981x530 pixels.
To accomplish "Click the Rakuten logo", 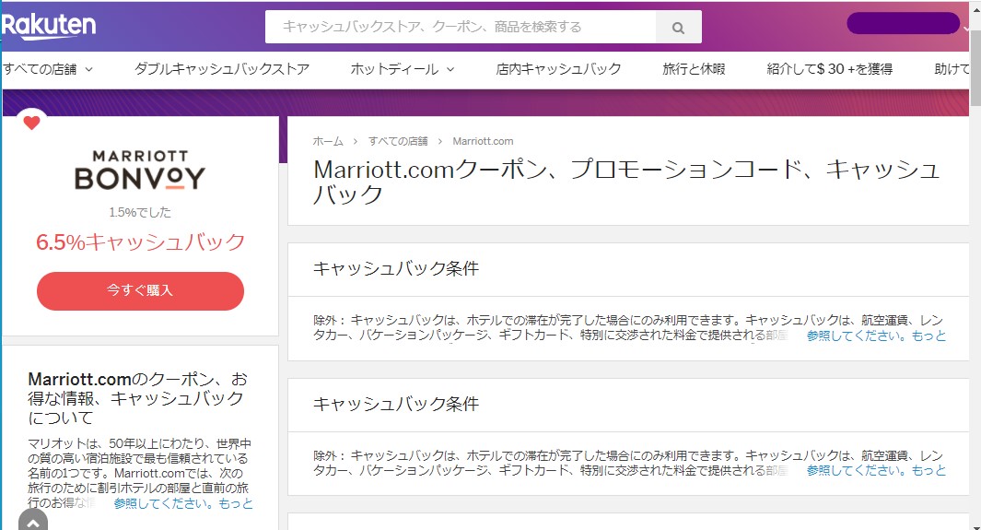I will click(x=49, y=27).
